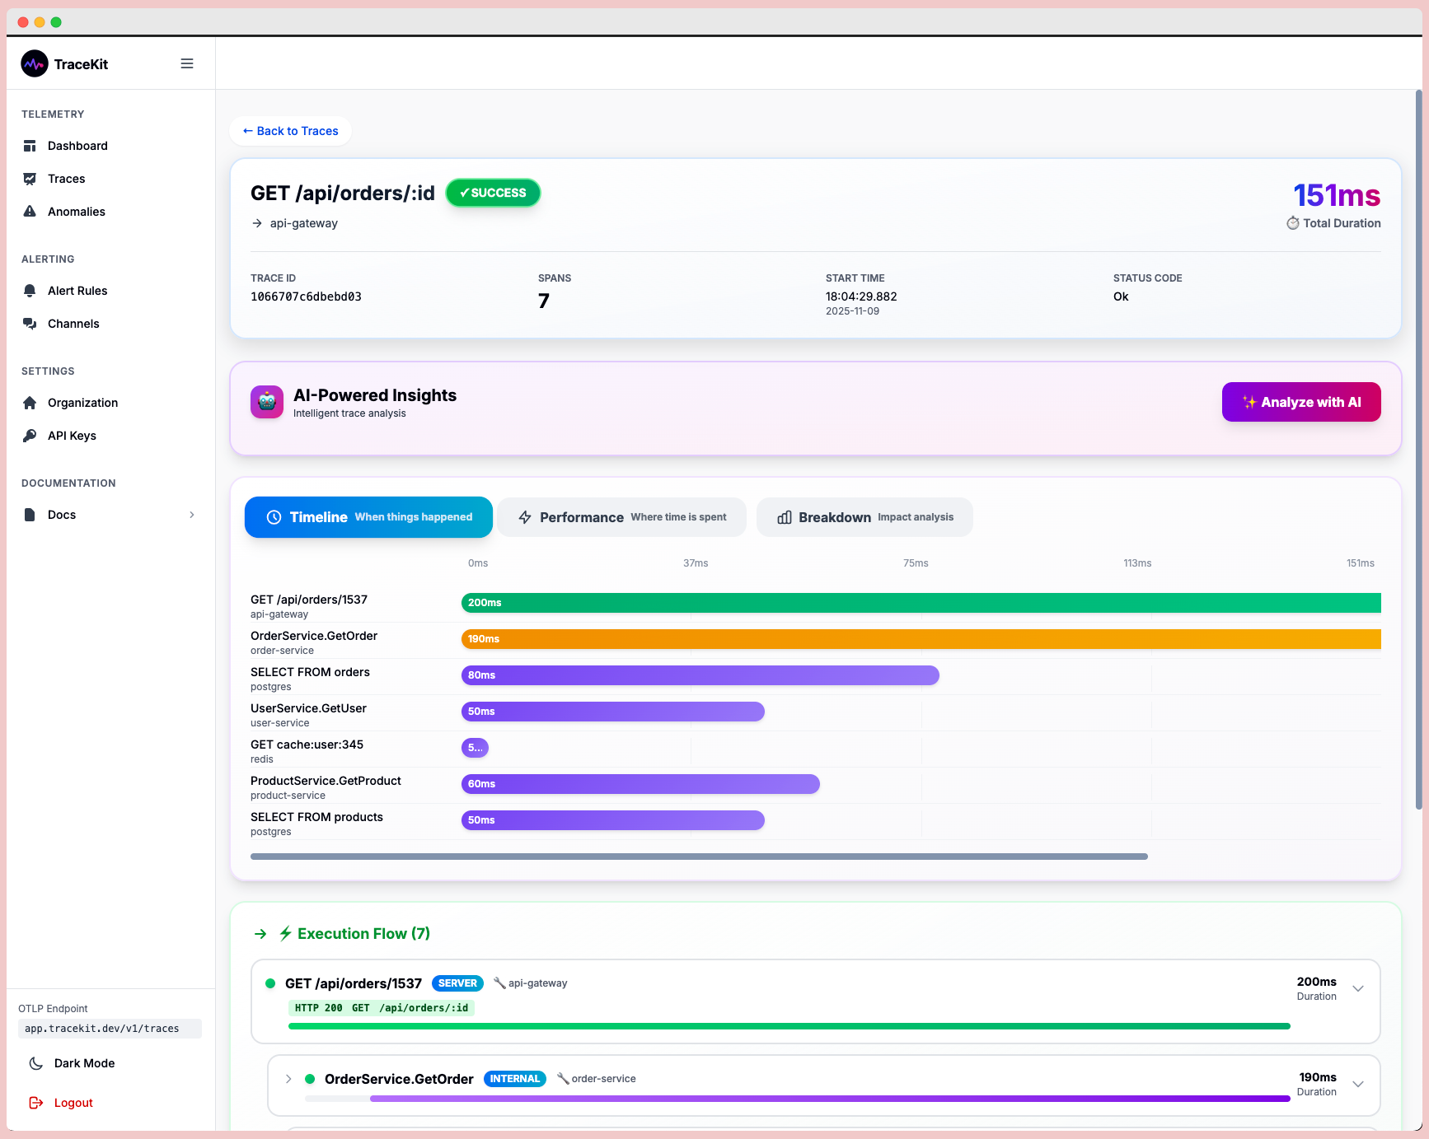Collapse the GET /api/orders/1537 flow card
1429x1139 pixels.
click(1357, 987)
